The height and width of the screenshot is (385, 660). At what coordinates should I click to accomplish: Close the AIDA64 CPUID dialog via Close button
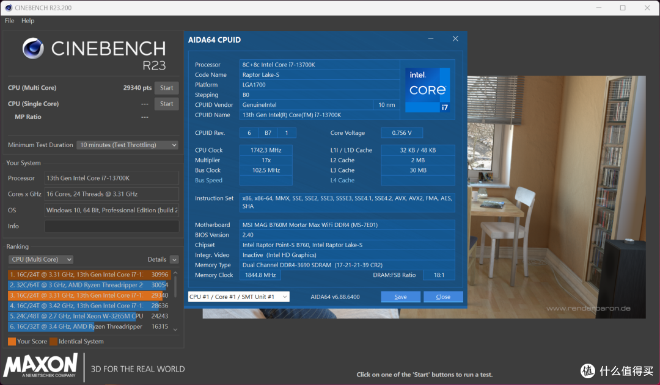[443, 297]
